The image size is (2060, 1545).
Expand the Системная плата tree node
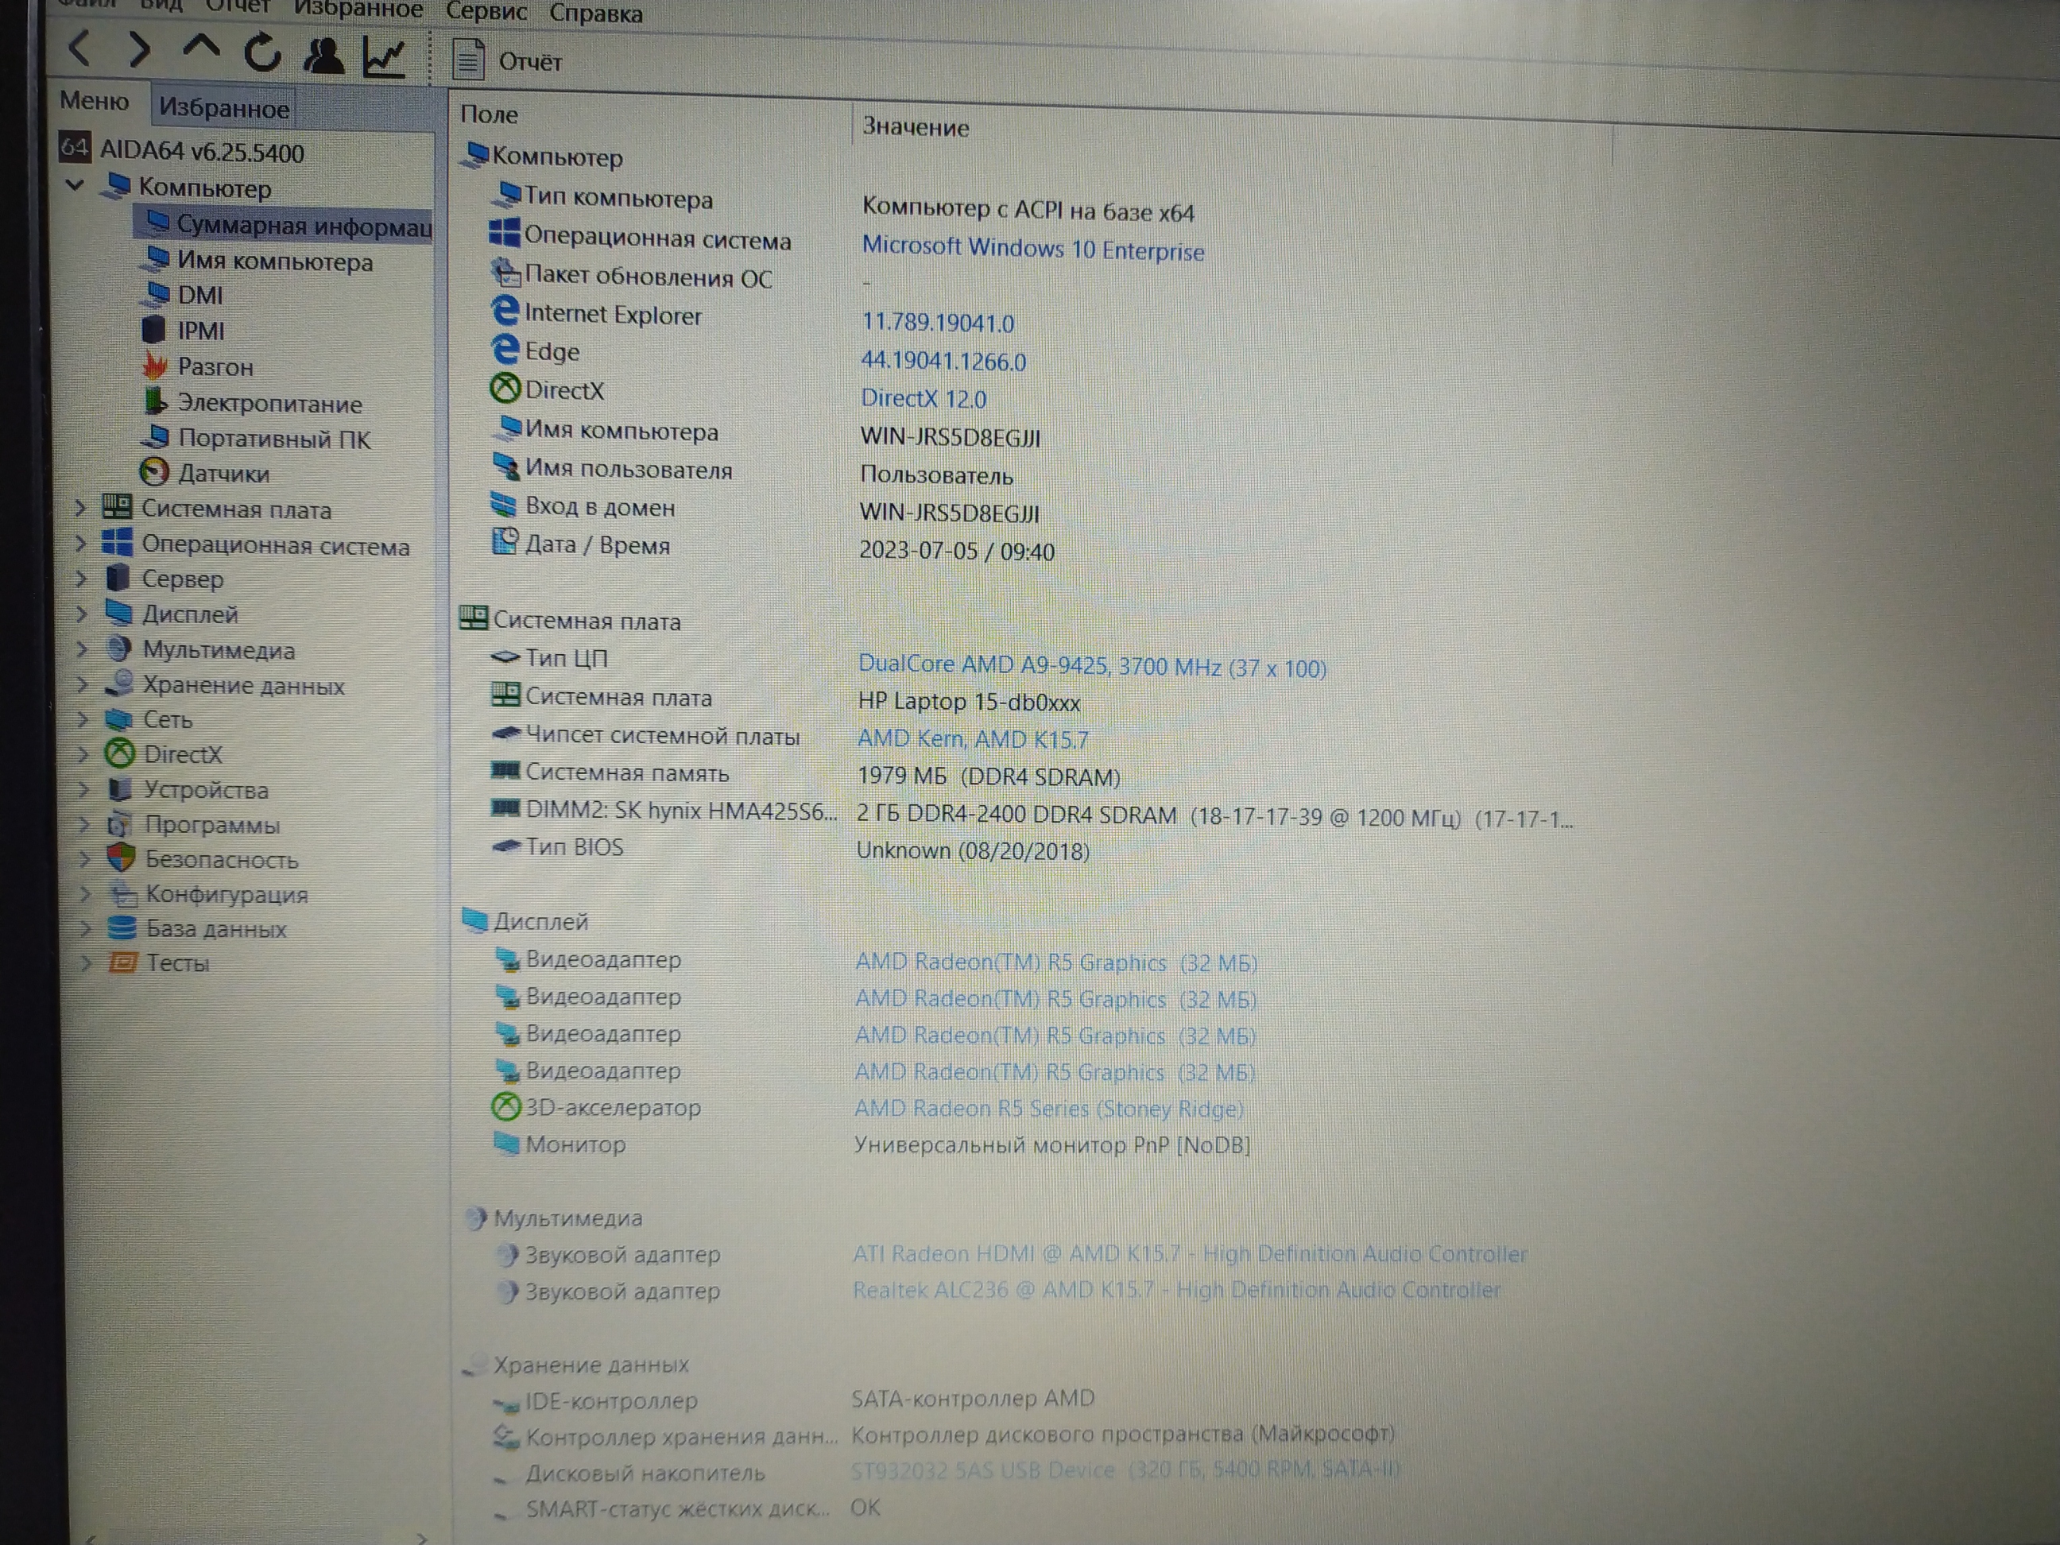(80, 508)
